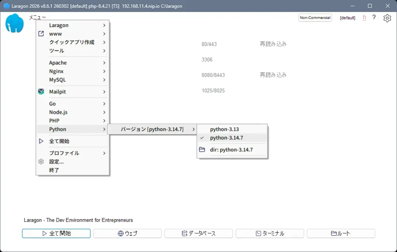Image resolution: width=397 pixels, height=252 pixels.
Task: Click the 8080/8443 port text
Action: click(x=213, y=75)
